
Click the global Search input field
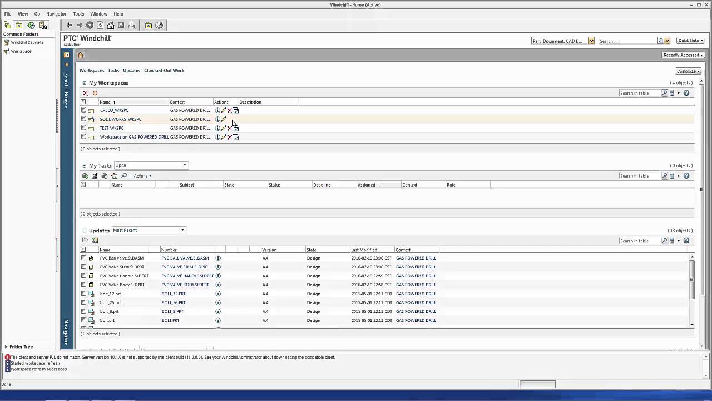(627, 41)
